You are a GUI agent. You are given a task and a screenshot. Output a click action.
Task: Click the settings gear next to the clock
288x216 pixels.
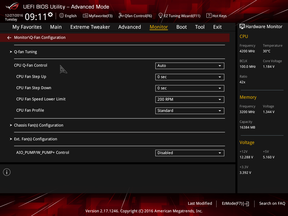(x=50, y=15)
